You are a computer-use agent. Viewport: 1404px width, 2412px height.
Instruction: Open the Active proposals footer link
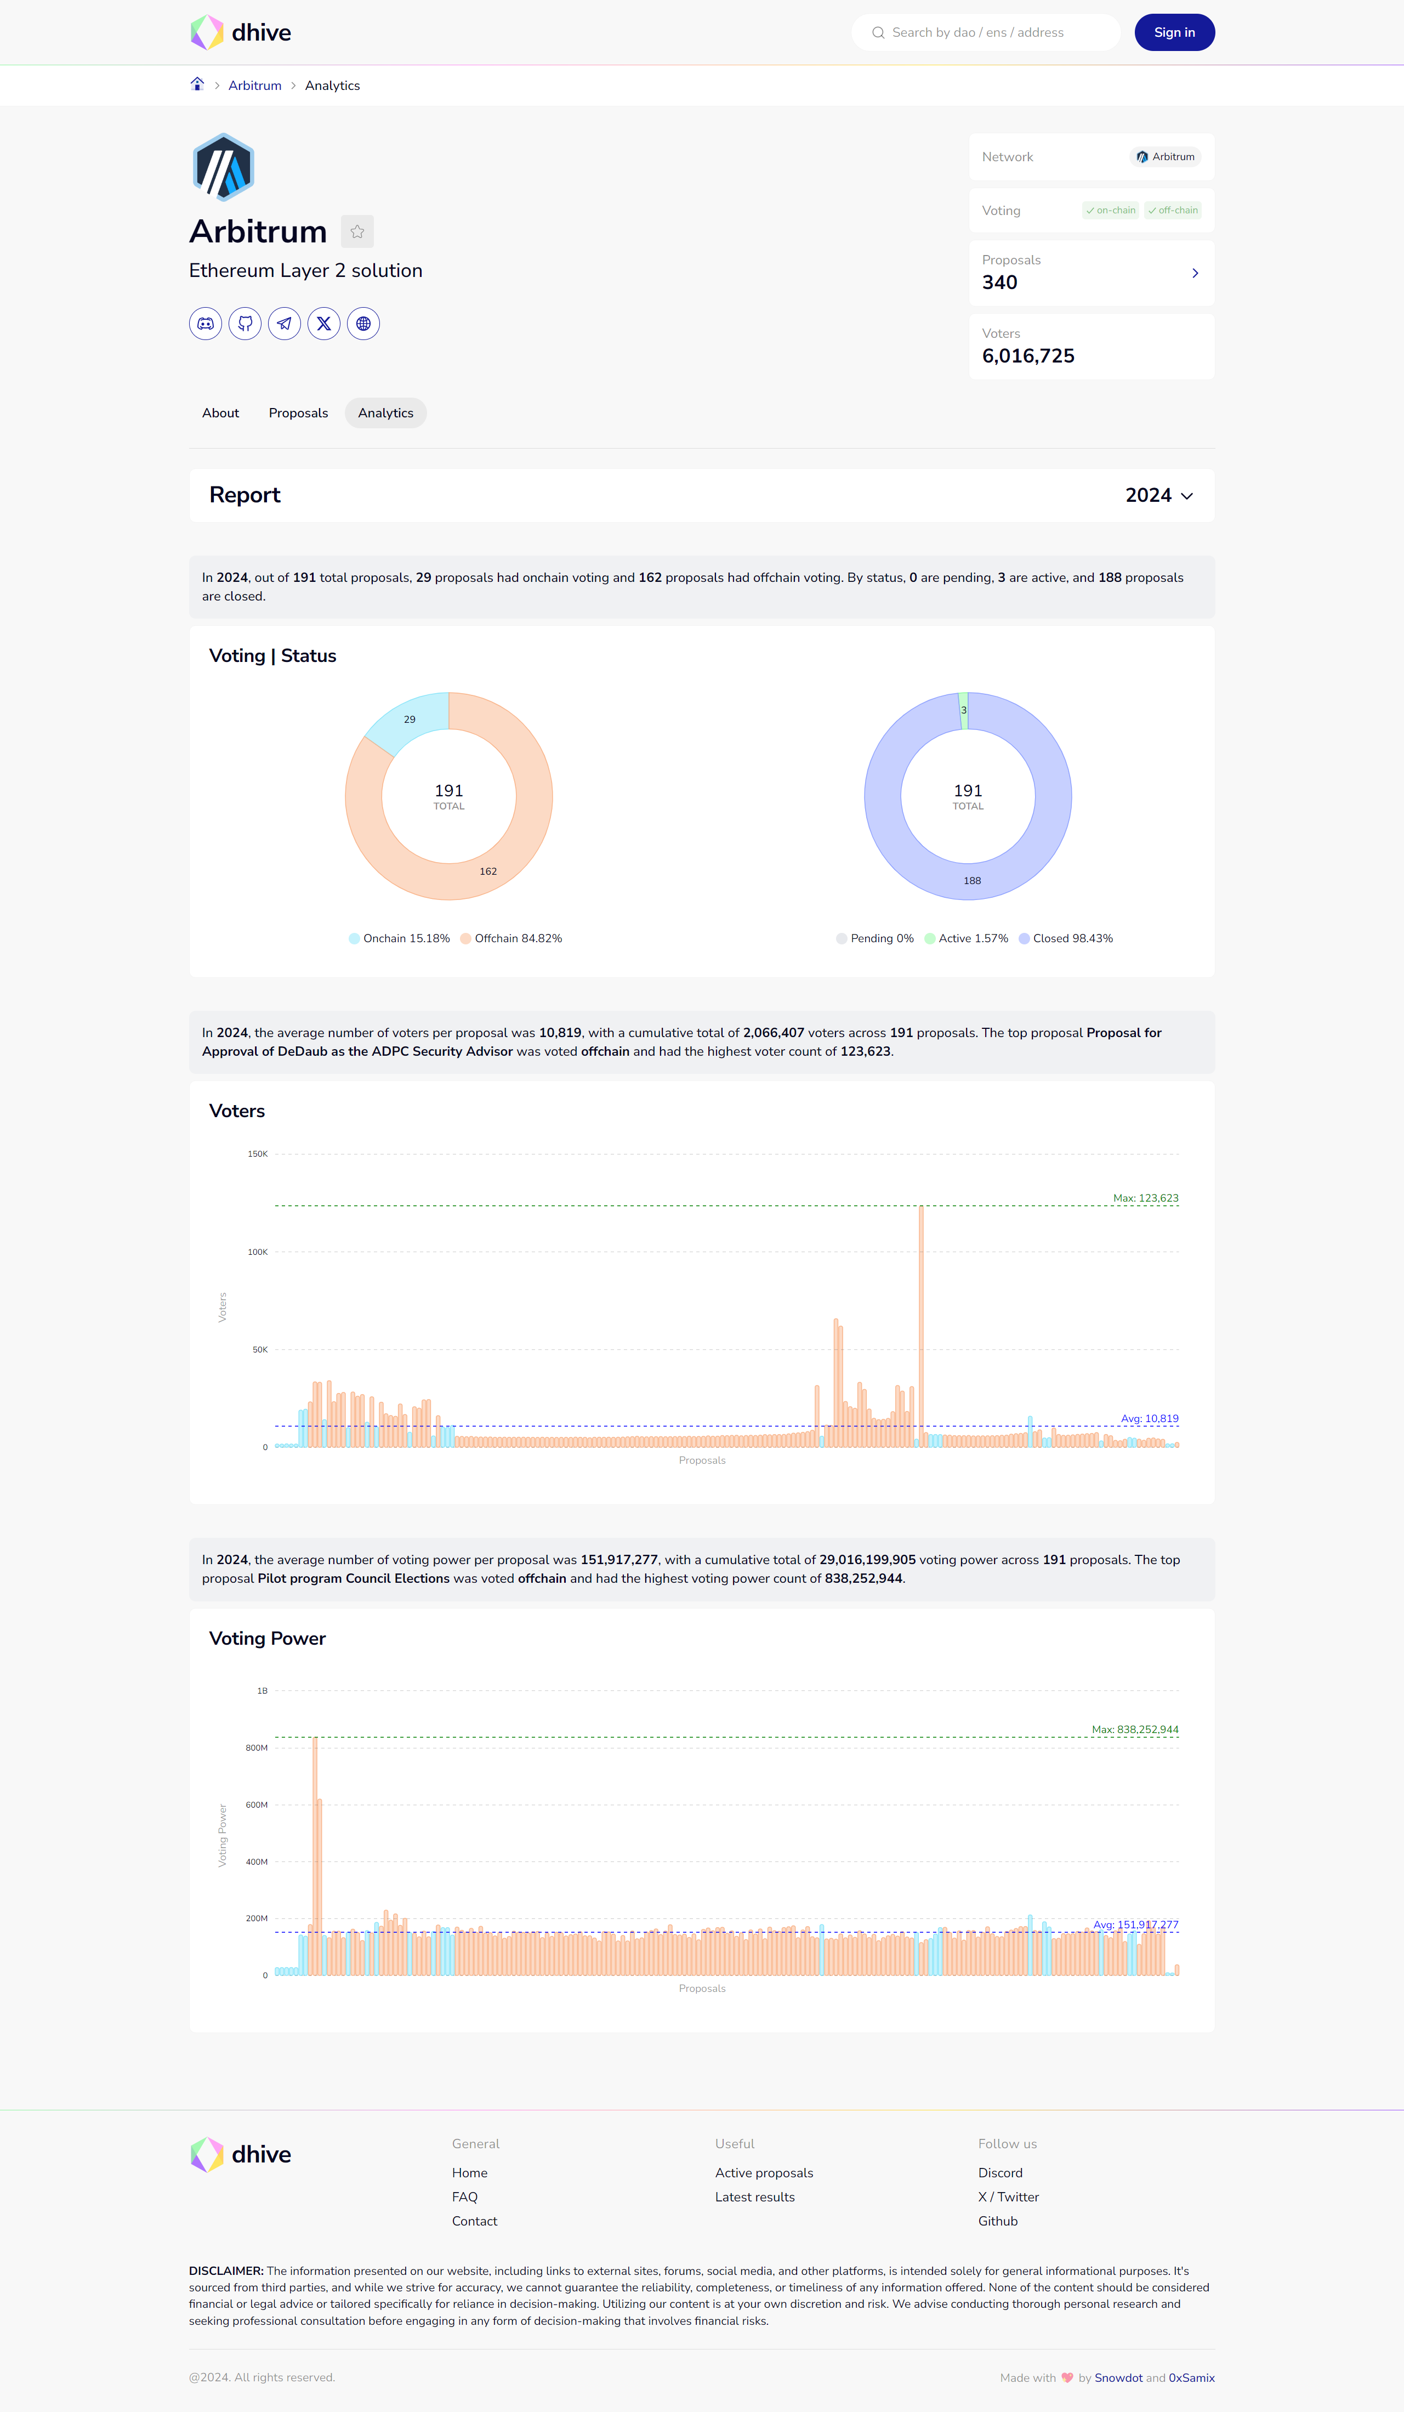point(764,2173)
